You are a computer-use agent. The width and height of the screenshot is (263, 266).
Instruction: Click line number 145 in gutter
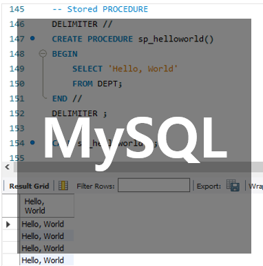pos(17,9)
